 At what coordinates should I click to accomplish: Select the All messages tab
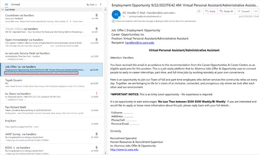(x=6, y=5)
